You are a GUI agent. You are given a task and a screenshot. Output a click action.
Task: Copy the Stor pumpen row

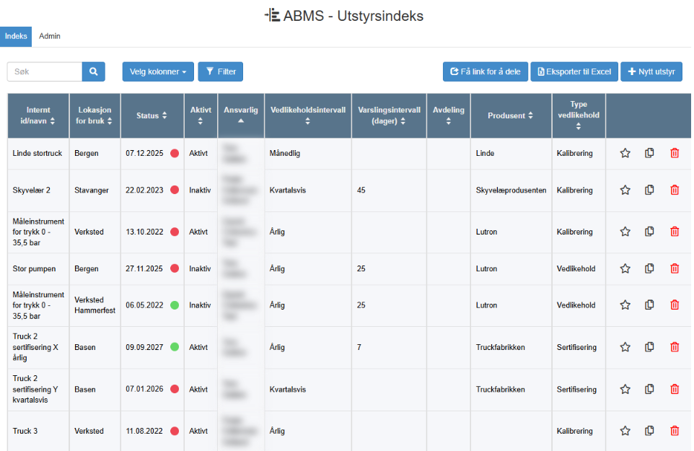pyautogui.click(x=649, y=268)
